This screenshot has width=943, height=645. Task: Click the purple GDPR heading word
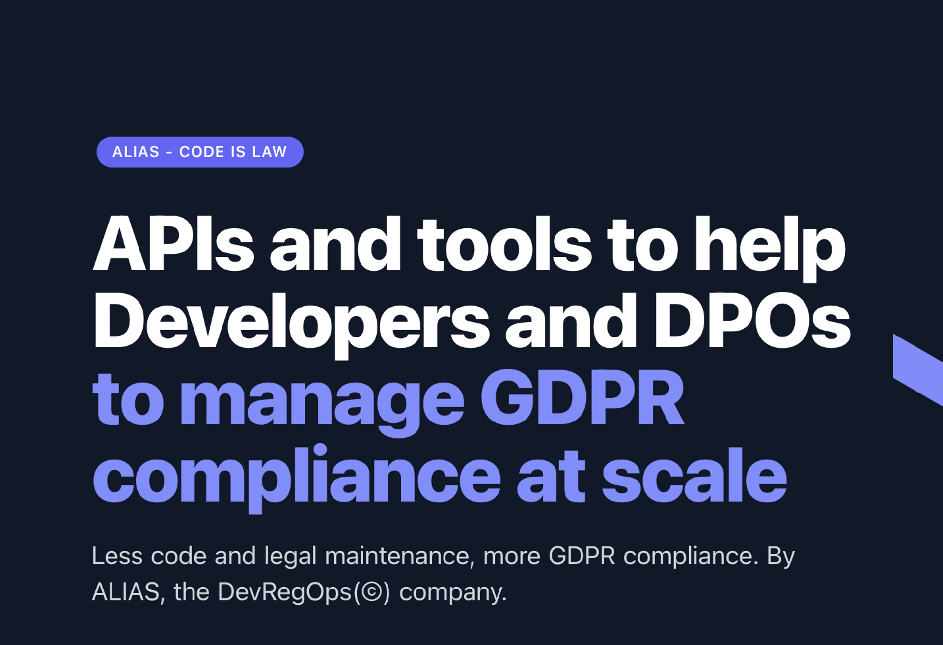[x=582, y=398]
